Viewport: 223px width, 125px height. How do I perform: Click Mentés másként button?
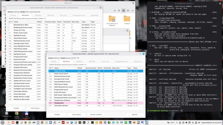96,114
